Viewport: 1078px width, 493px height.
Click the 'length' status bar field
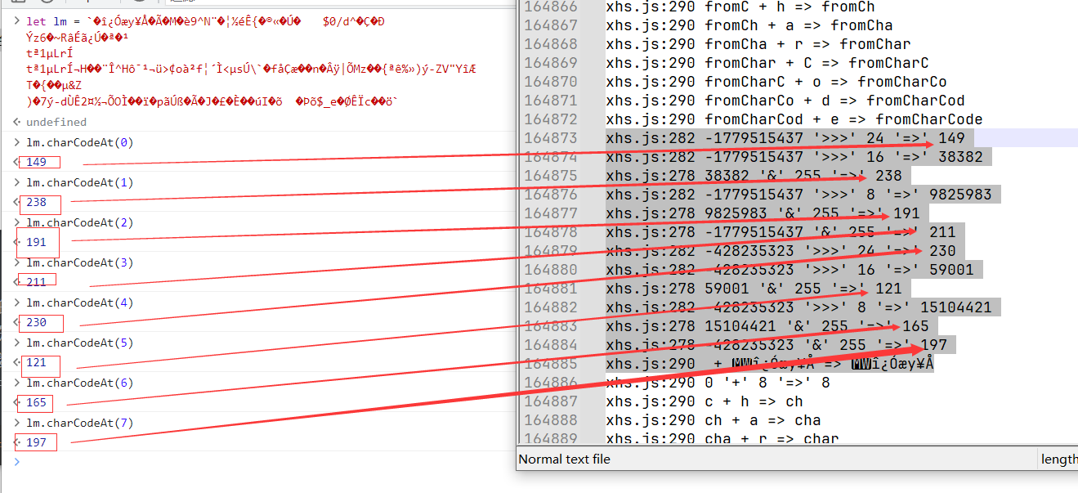coord(1059,459)
